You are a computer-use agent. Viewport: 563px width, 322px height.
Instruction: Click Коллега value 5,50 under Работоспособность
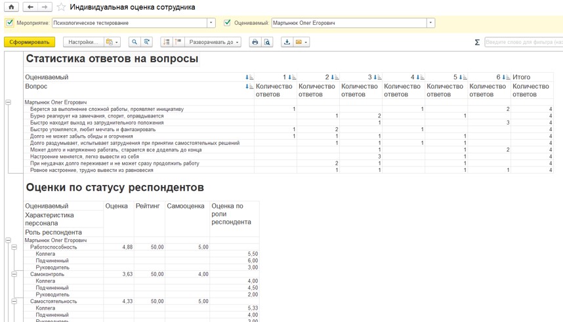tap(253, 254)
